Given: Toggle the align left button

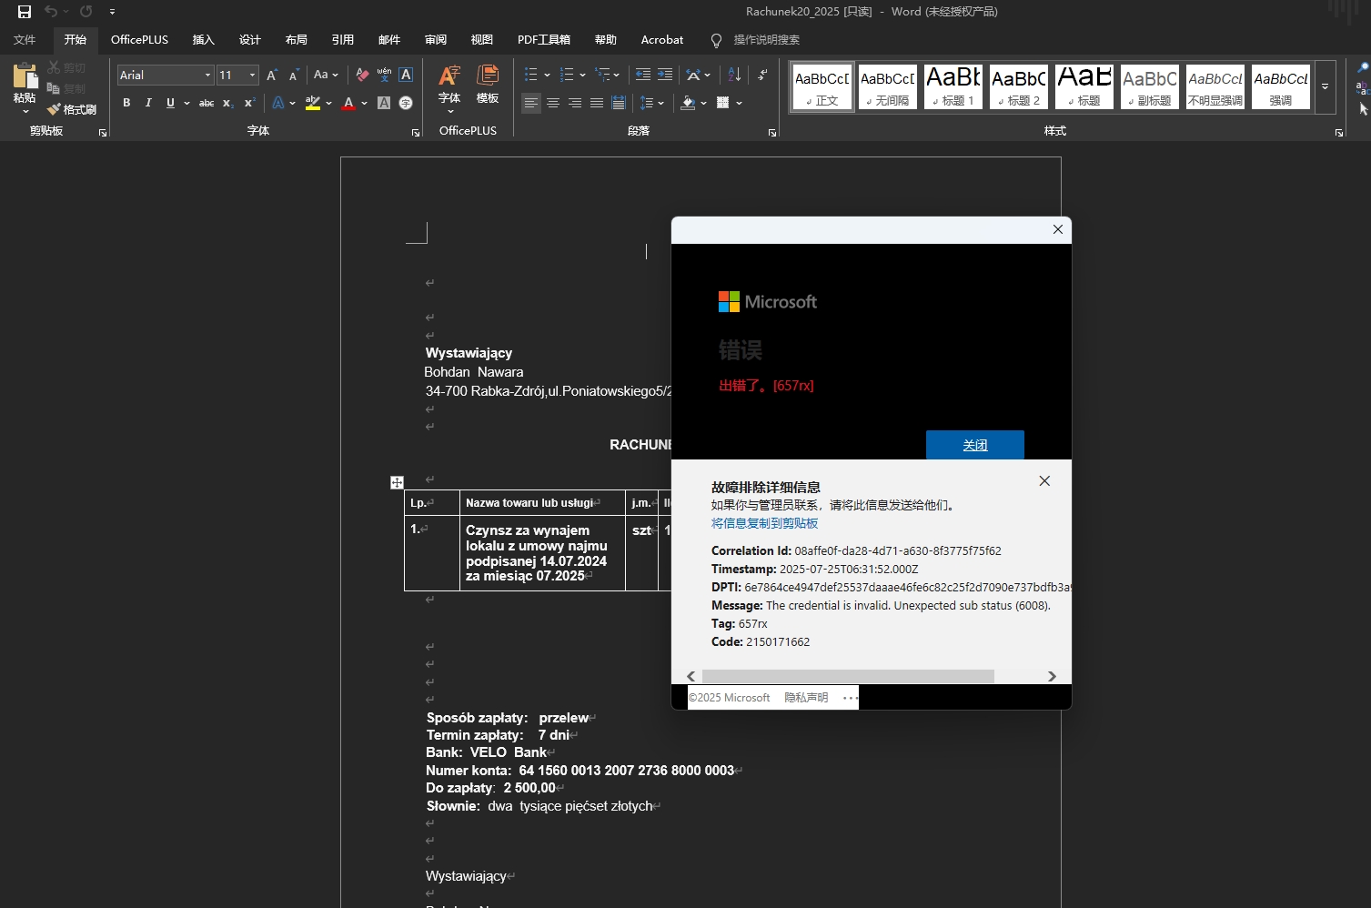Looking at the screenshot, I should [531, 103].
